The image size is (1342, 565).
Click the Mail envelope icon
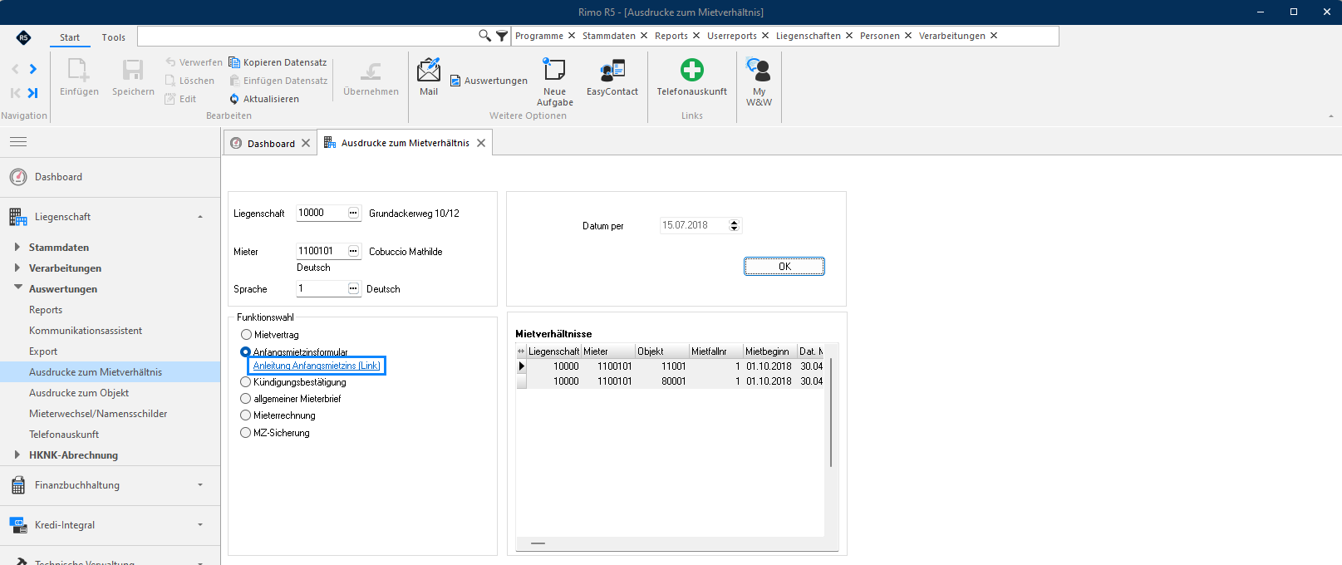coord(429,70)
